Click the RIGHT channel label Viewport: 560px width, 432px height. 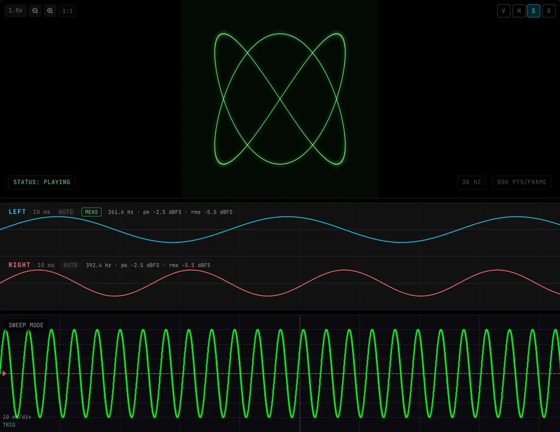tap(20, 265)
